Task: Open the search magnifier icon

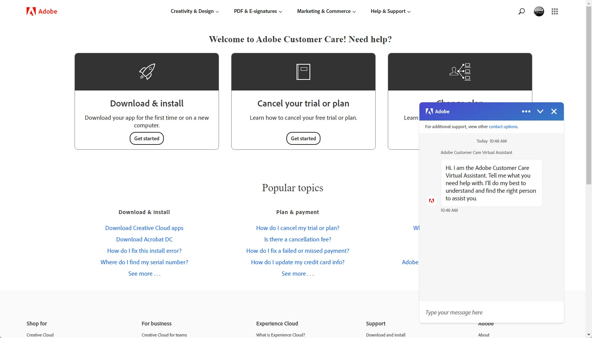Action: [522, 11]
